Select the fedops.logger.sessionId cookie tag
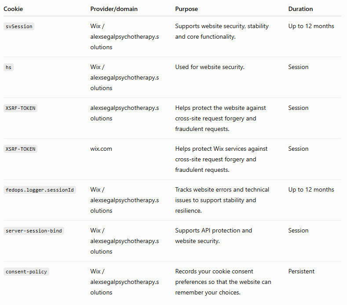 pos(40,190)
